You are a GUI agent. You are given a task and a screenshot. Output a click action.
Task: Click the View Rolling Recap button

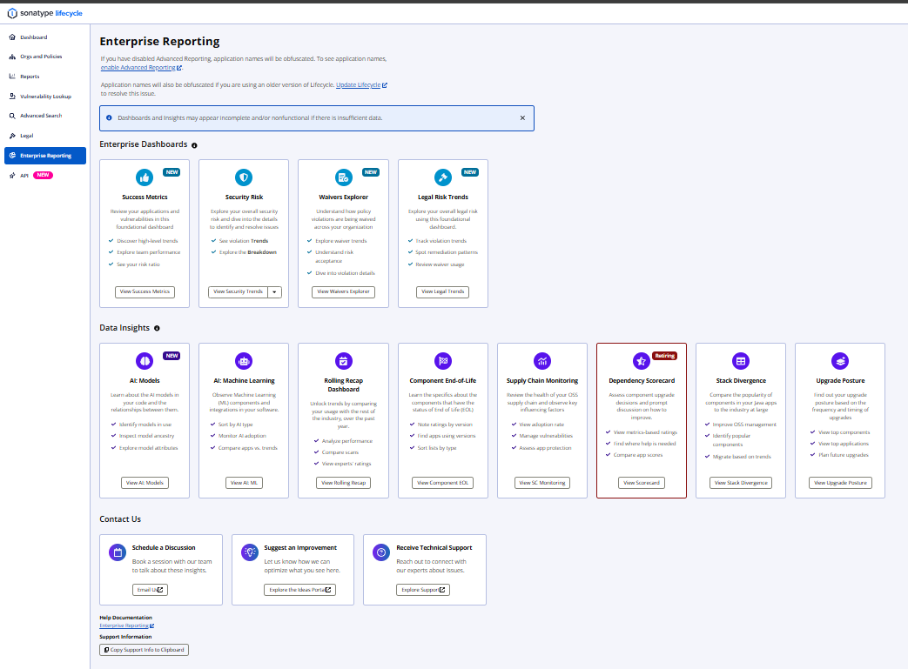(343, 483)
